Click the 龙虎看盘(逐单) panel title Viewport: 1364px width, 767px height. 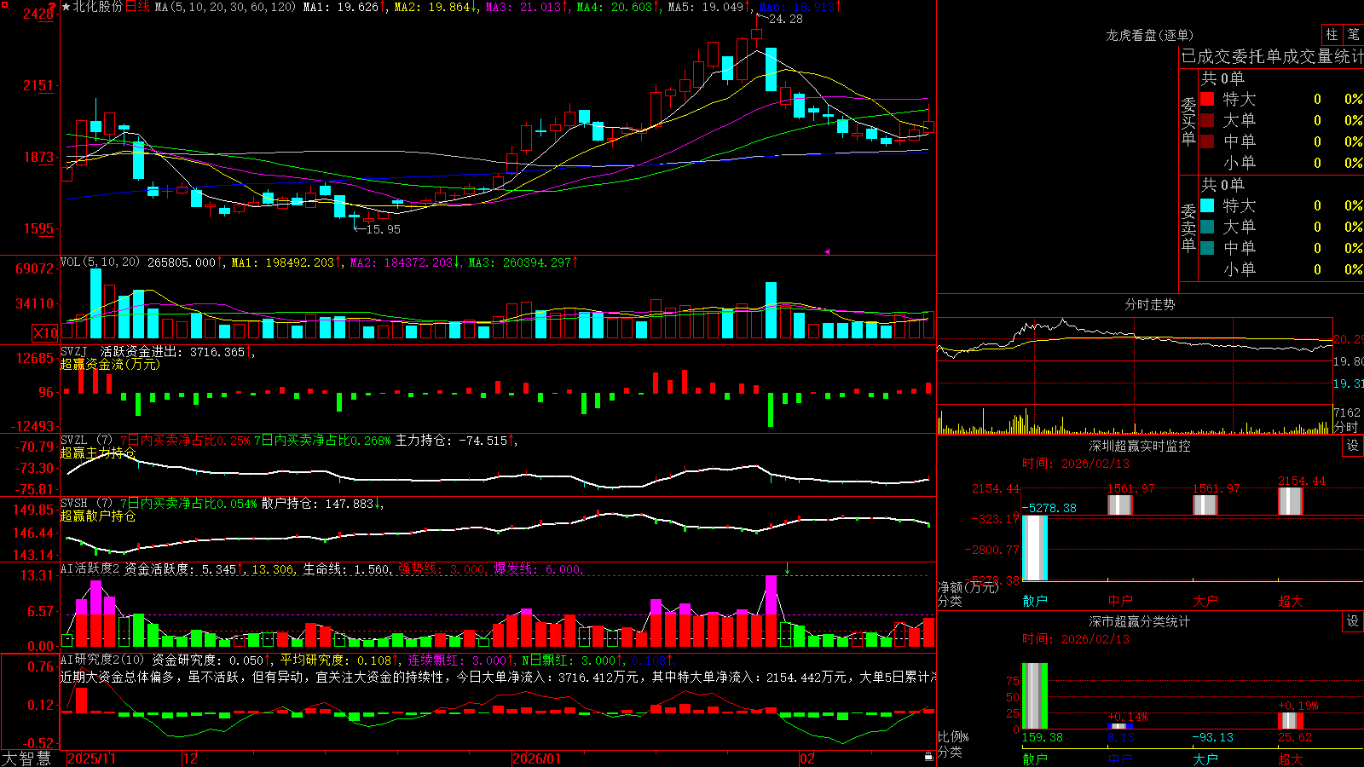(1149, 35)
